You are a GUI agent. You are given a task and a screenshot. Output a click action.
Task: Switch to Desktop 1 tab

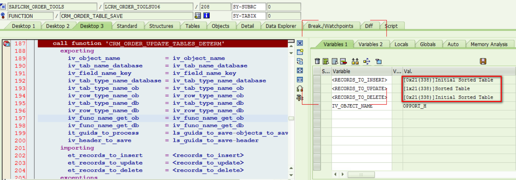(x=23, y=26)
